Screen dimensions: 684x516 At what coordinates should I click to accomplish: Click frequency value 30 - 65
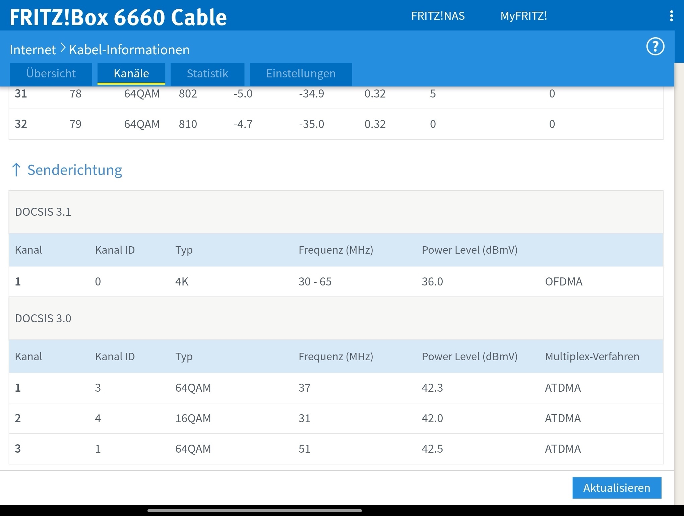(x=315, y=281)
